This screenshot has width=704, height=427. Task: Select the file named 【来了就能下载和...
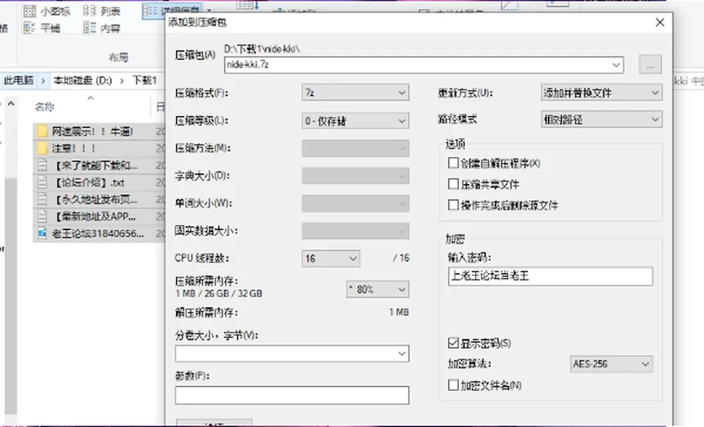coord(95,166)
